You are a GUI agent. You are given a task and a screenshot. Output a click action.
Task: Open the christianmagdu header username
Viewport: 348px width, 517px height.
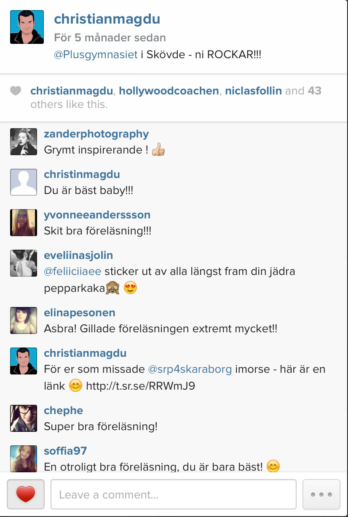[107, 19]
